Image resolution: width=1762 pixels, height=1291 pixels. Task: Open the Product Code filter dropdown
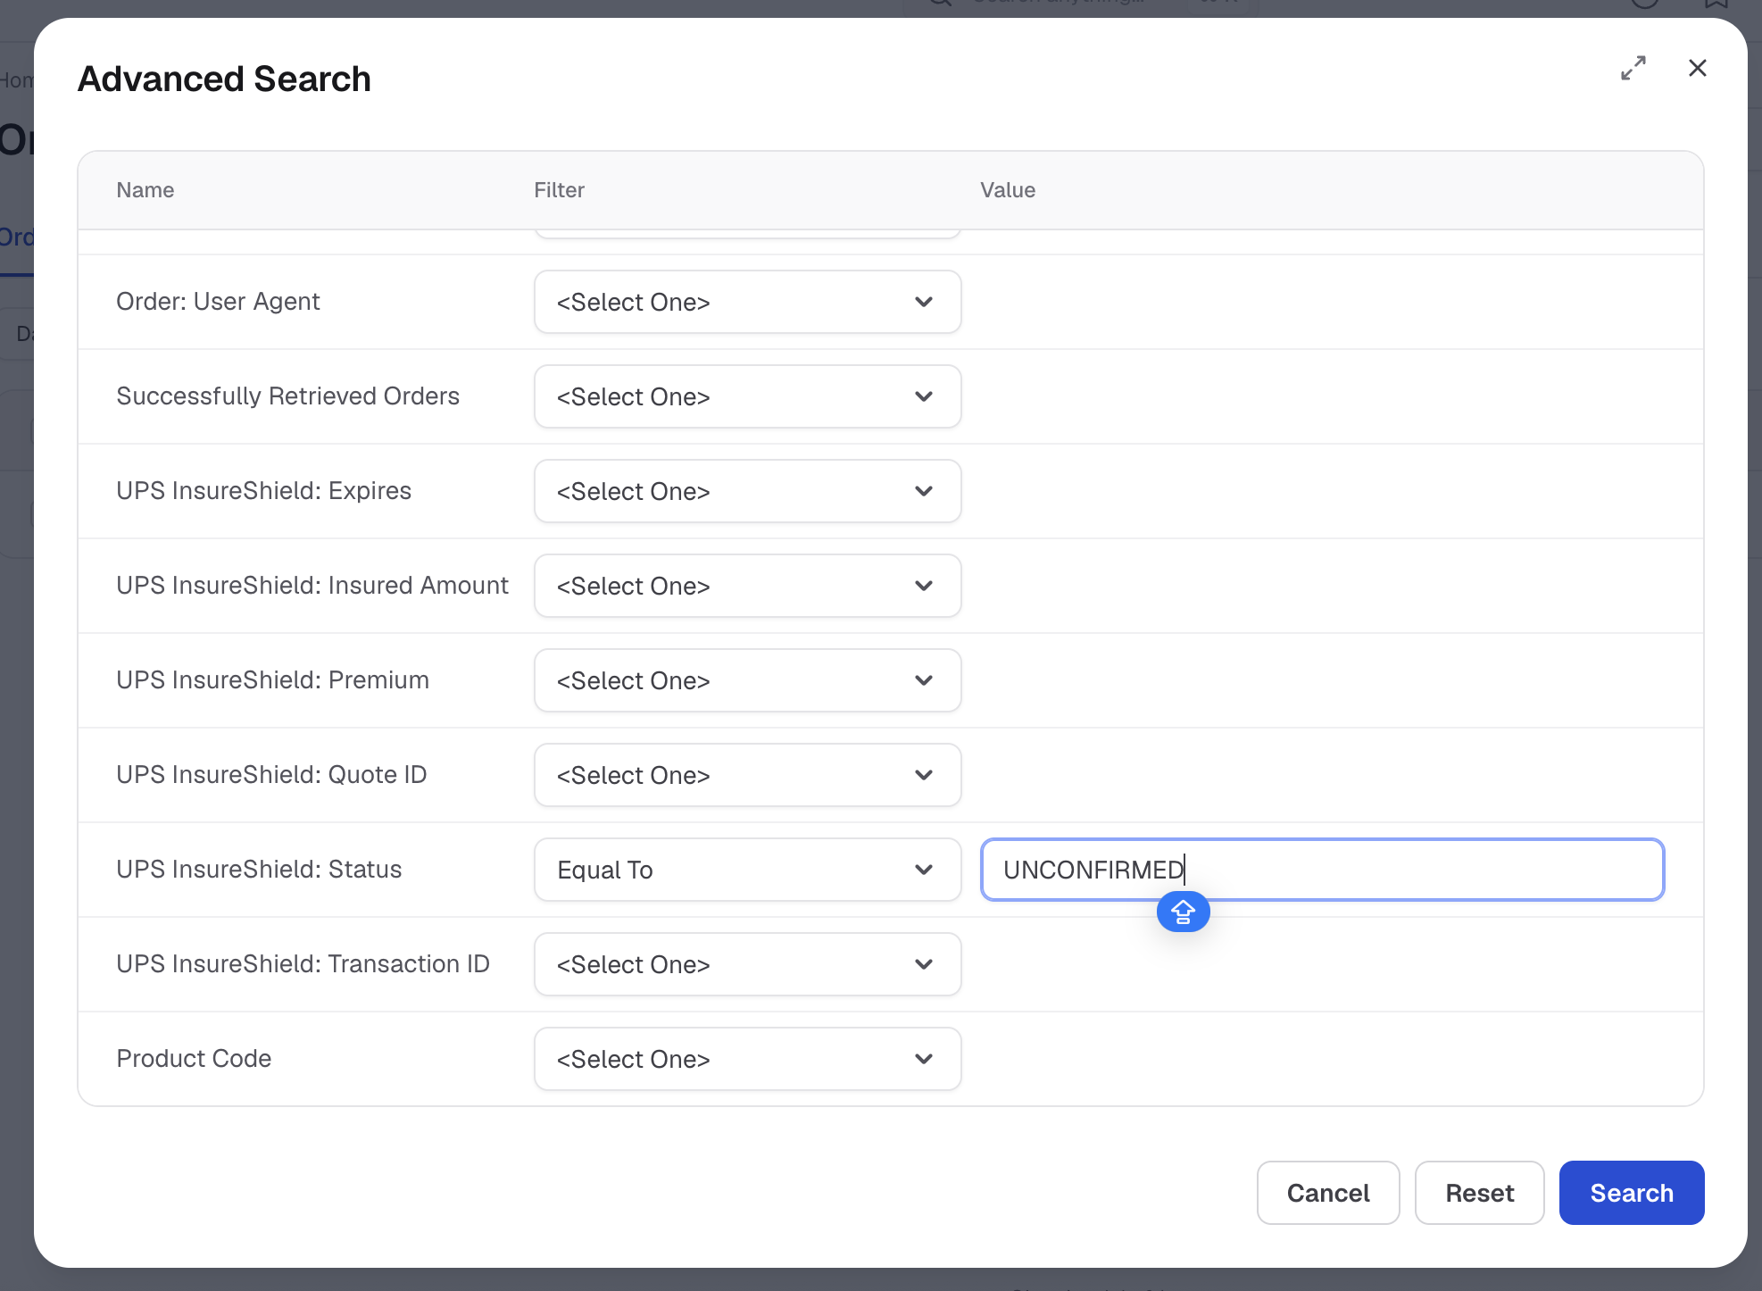(748, 1059)
